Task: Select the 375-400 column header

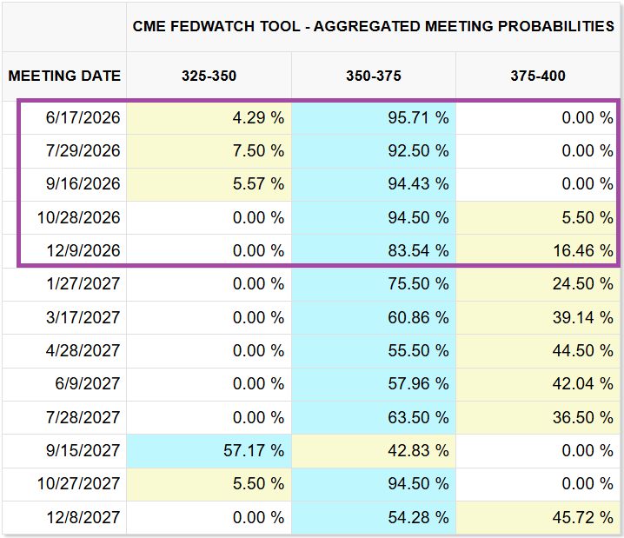Action: 538,76
